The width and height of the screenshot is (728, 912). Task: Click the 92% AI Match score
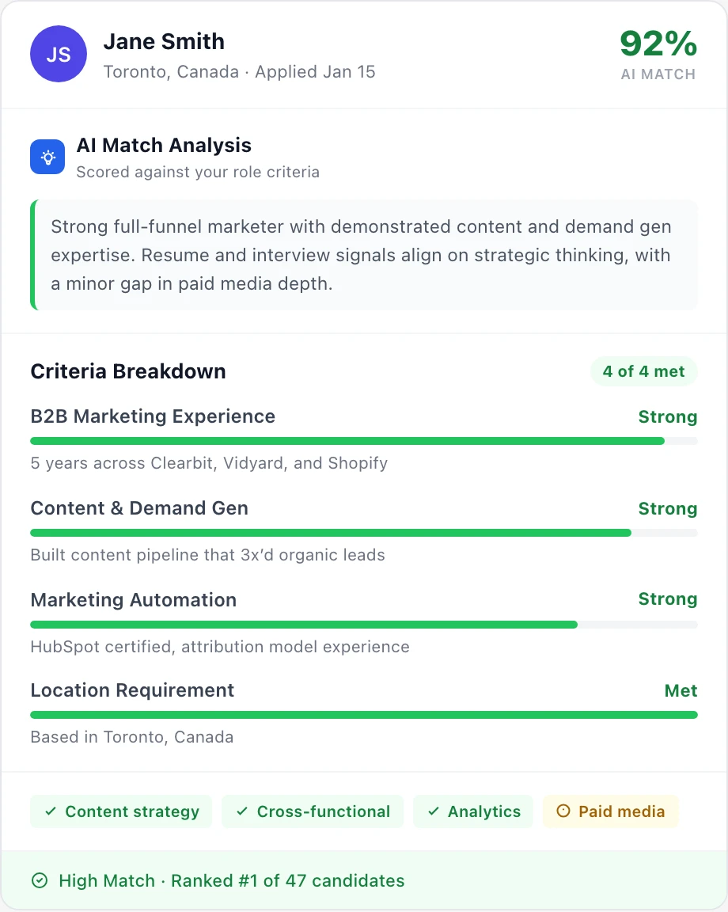(658, 45)
